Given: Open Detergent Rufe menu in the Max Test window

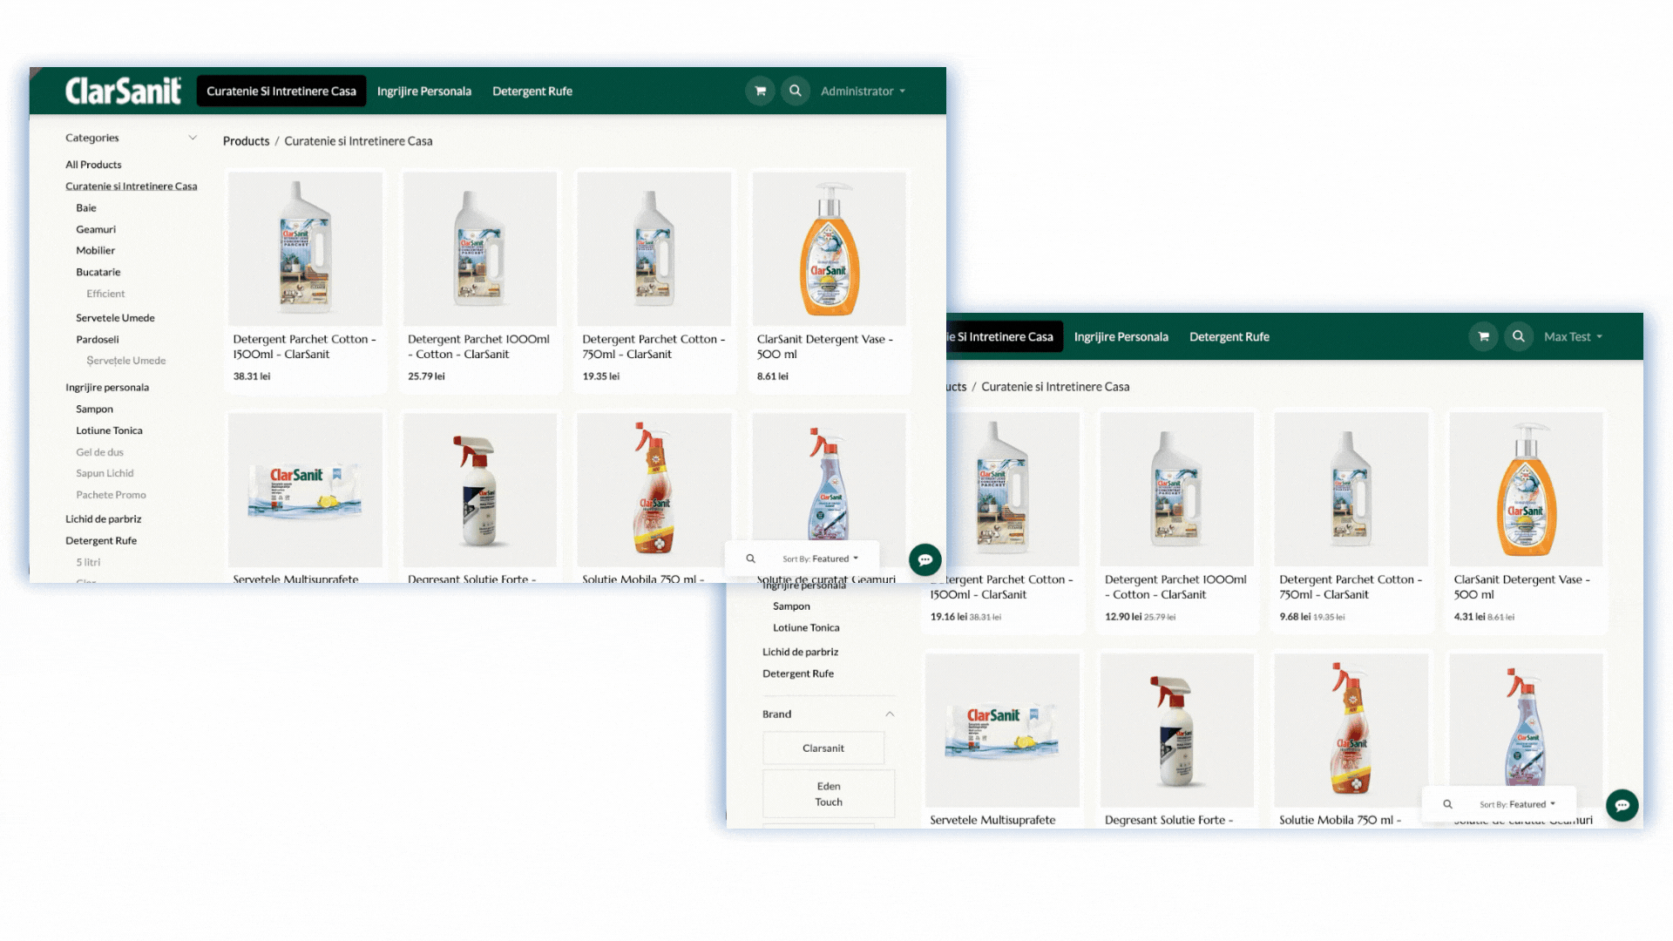Looking at the screenshot, I should tap(1229, 336).
